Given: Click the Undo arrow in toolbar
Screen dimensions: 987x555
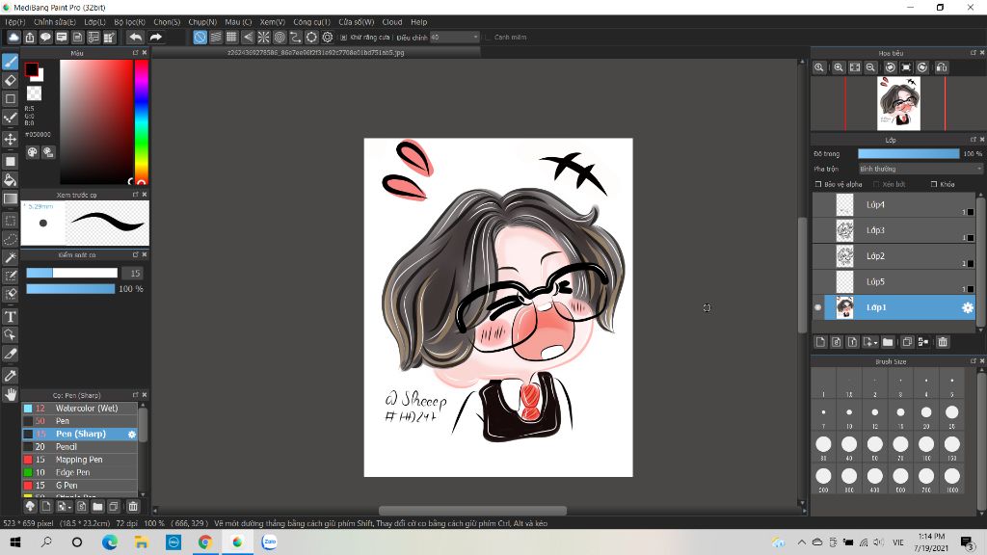Looking at the screenshot, I should pyautogui.click(x=135, y=38).
